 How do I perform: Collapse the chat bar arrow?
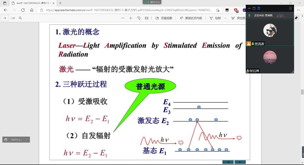26,140
